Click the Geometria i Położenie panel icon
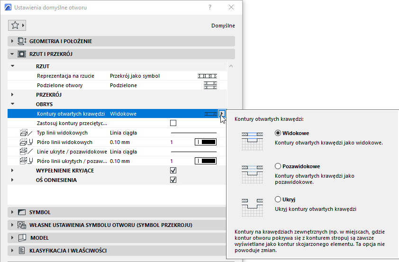The width and height of the screenshot is (399, 262). (22, 41)
